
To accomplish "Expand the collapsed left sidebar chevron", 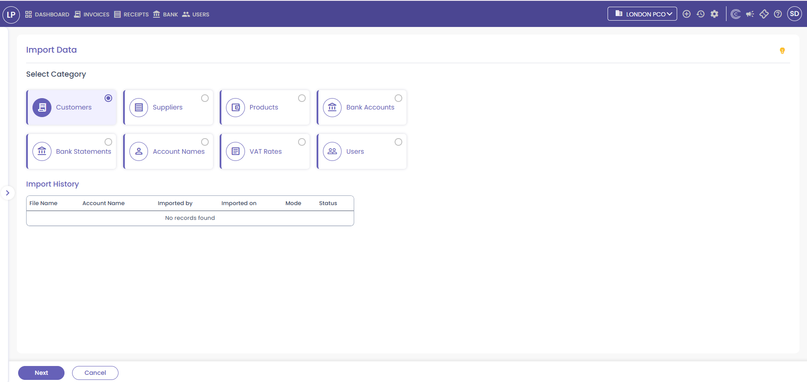I will (x=8, y=193).
